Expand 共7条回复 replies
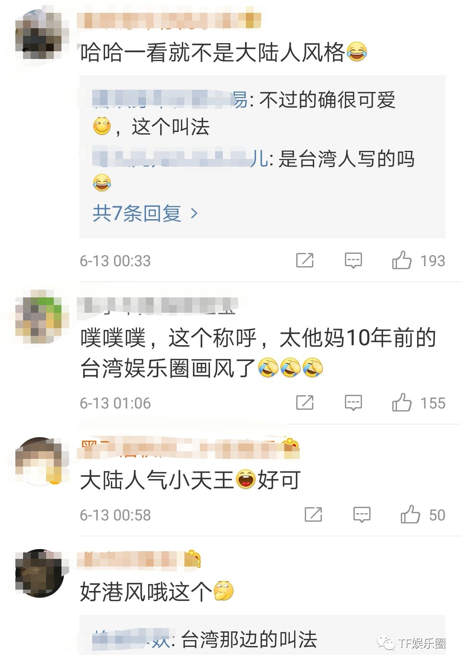The height and width of the screenshot is (664, 461). pos(145,213)
